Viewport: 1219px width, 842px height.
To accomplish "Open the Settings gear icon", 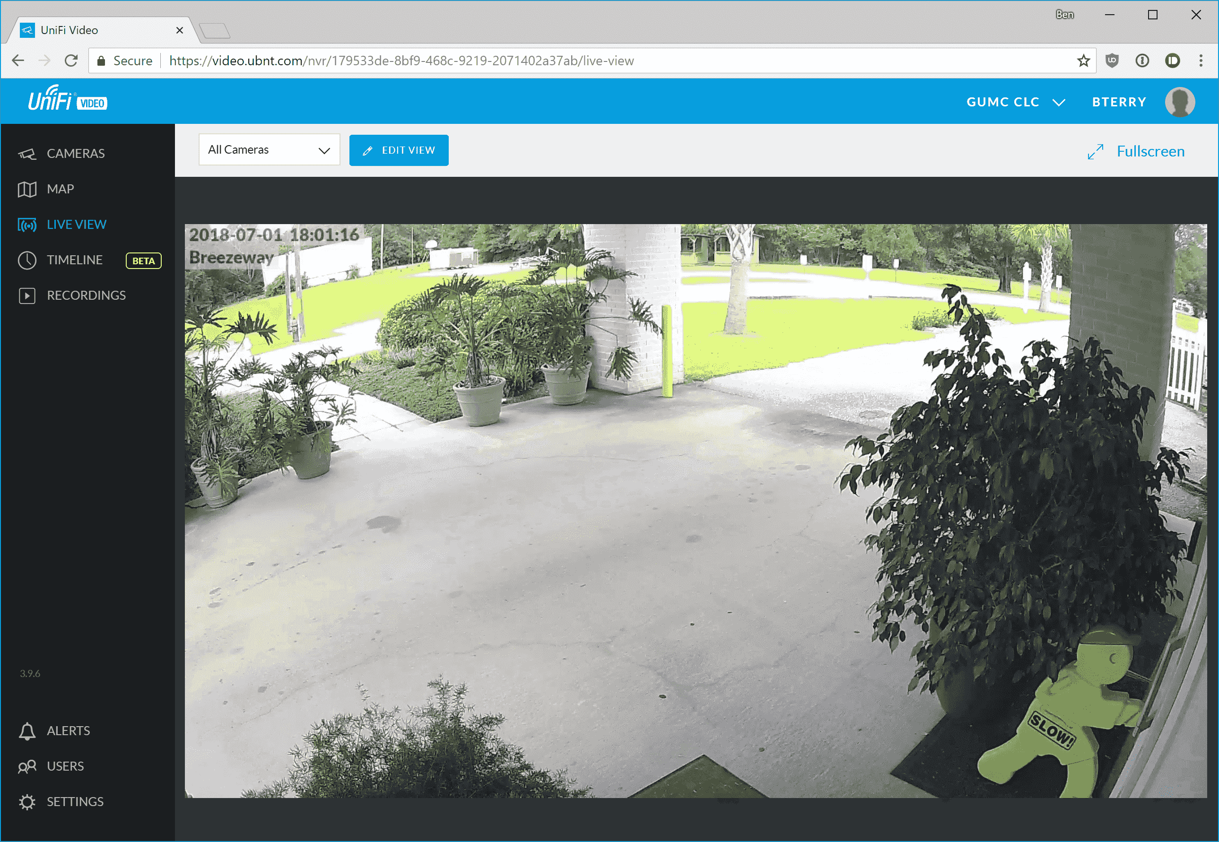I will pos(29,802).
